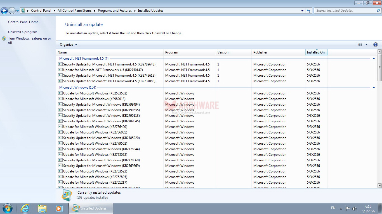Image resolution: width=382 pixels, height=214 pixels.
Task: Go to Control Panel Home
Action: click(x=23, y=22)
